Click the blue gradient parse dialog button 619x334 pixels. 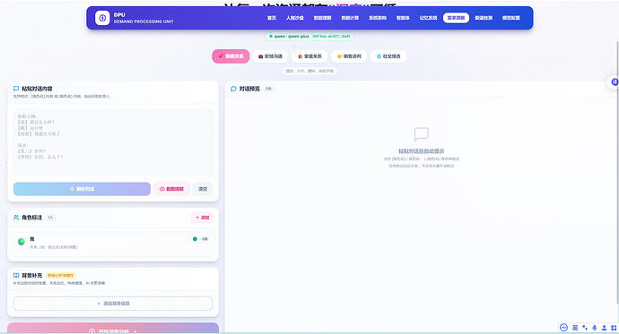tap(83, 189)
